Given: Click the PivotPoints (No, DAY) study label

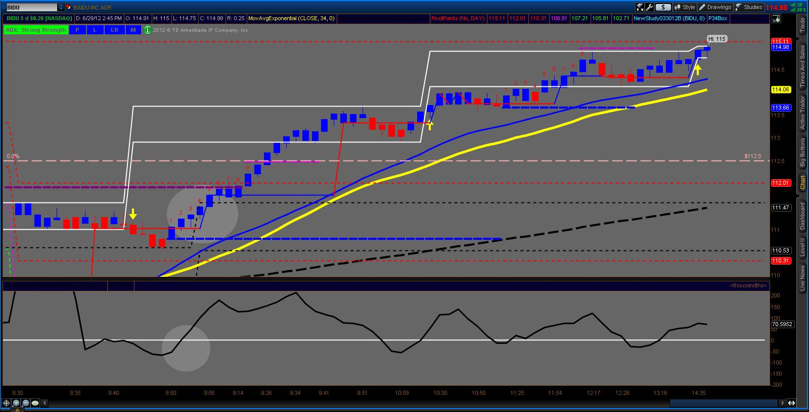Looking at the screenshot, I should coord(458,18).
